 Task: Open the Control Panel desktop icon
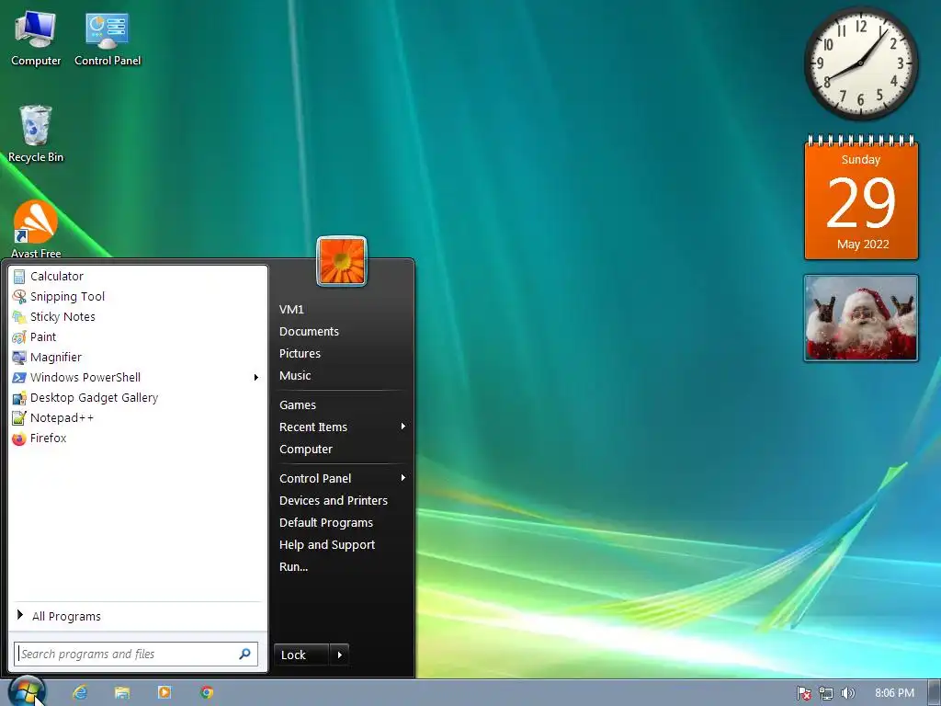pyautogui.click(x=108, y=39)
